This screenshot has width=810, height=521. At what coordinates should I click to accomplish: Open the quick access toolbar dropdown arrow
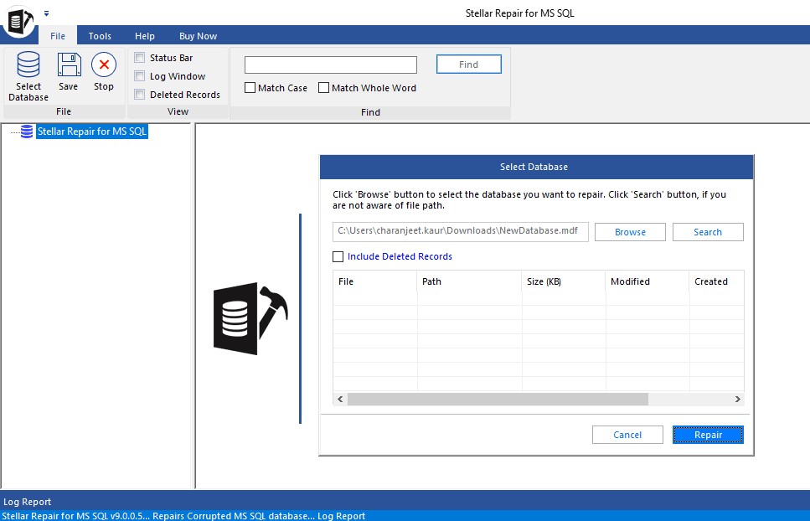[x=46, y=13]
